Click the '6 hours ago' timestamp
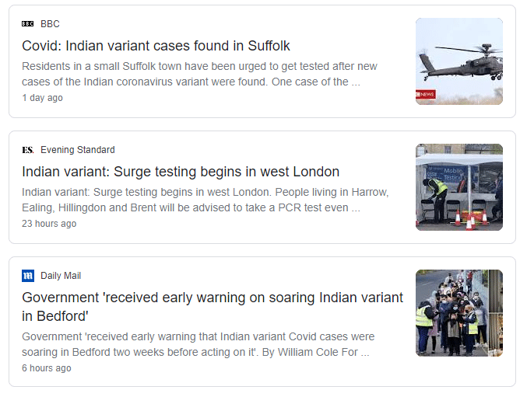Viewport: 520px width, 397px height. (47, 367)
